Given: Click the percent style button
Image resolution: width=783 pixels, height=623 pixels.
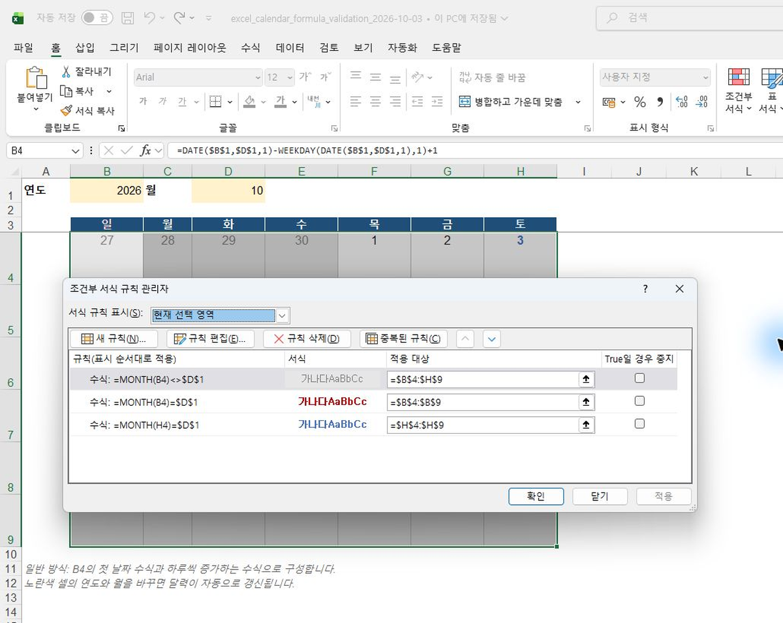Looking at the screenshot, I should [640, 102].
